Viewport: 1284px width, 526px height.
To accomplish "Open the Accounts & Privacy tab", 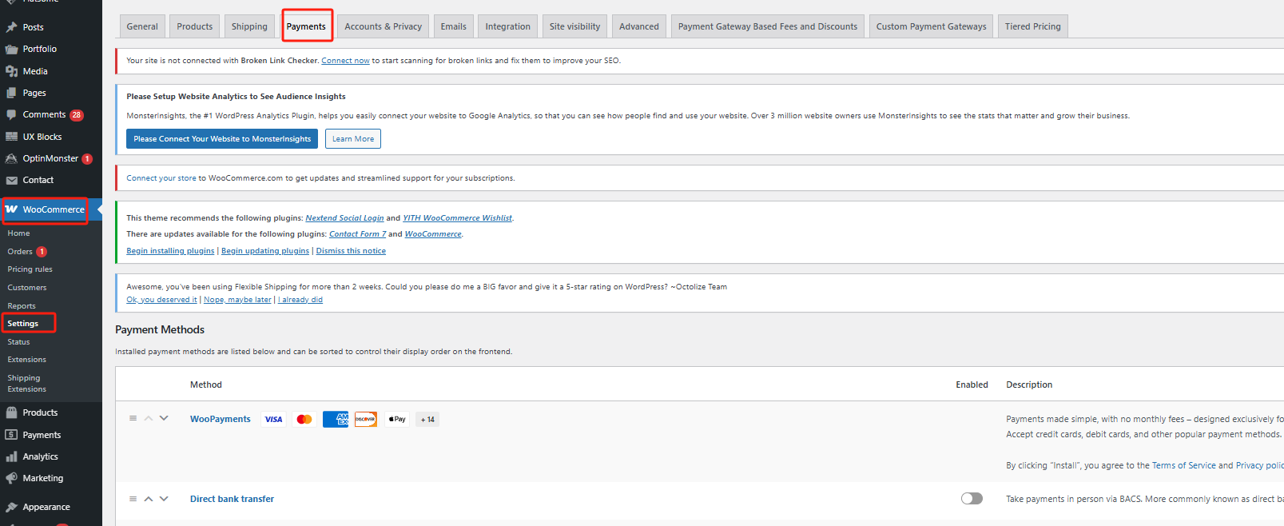I will 383,26.
